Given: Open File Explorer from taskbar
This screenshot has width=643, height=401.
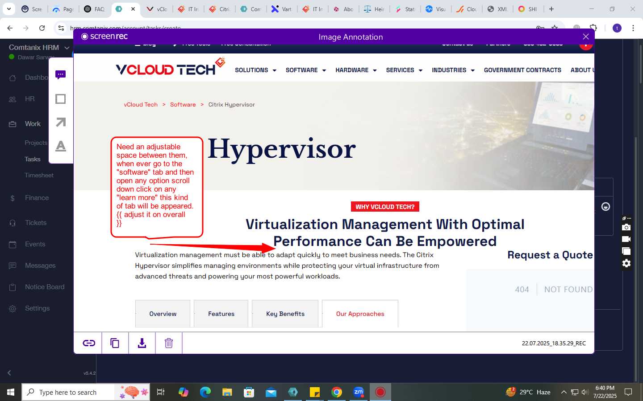Looking at the screenshot, I should click(227, 392).
